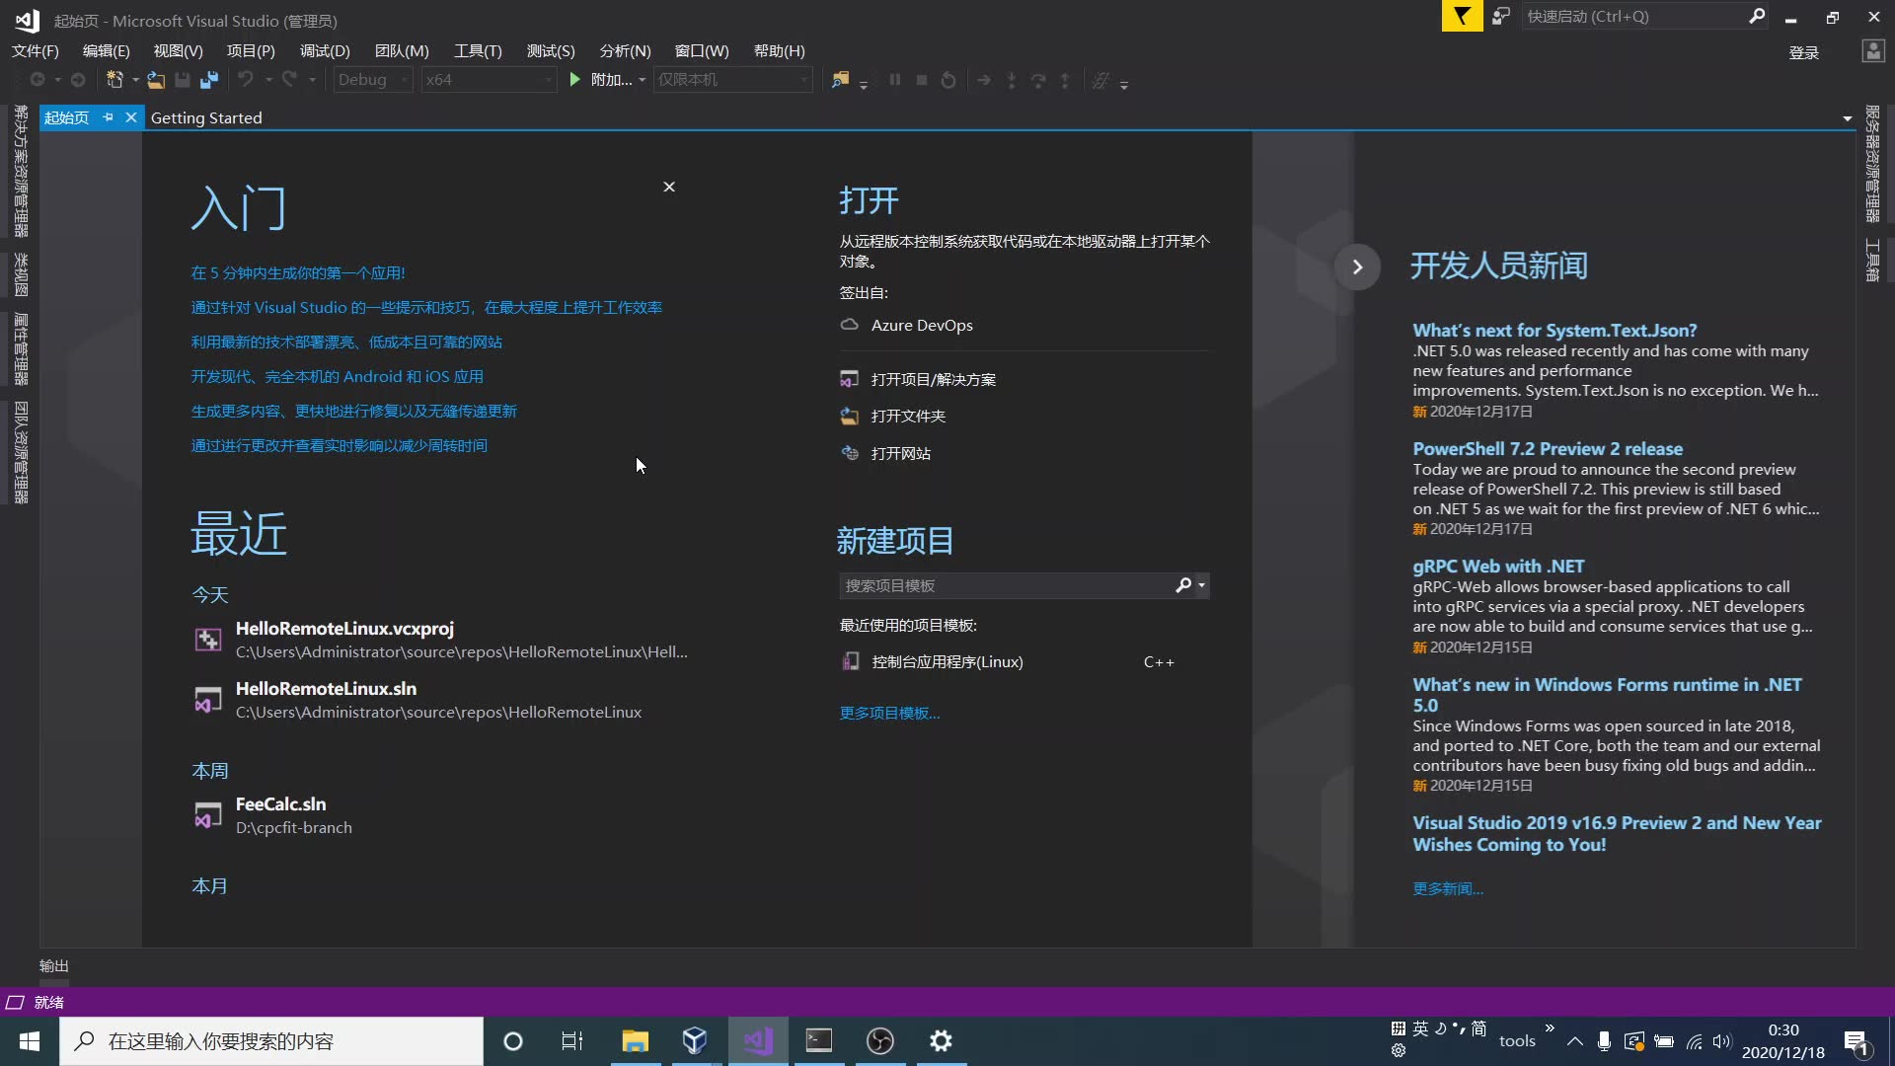The width and height of the screenshot is (1895, 1066).
Task: Click the File Explorer taskbar icon
Action: tap(635, 1041)
